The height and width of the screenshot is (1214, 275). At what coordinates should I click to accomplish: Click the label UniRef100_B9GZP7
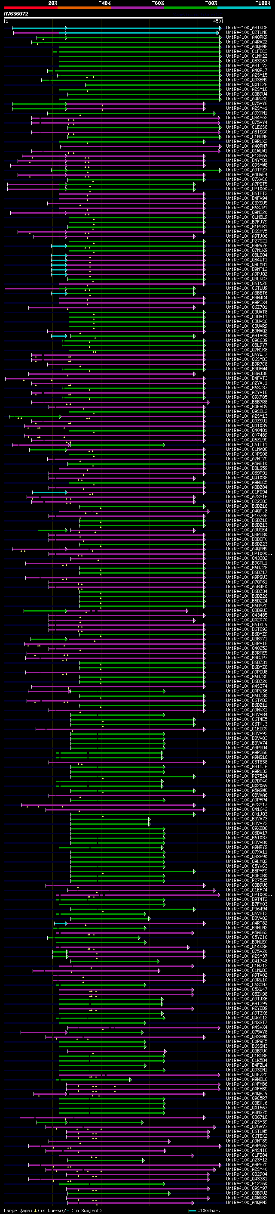coord(247,658)
